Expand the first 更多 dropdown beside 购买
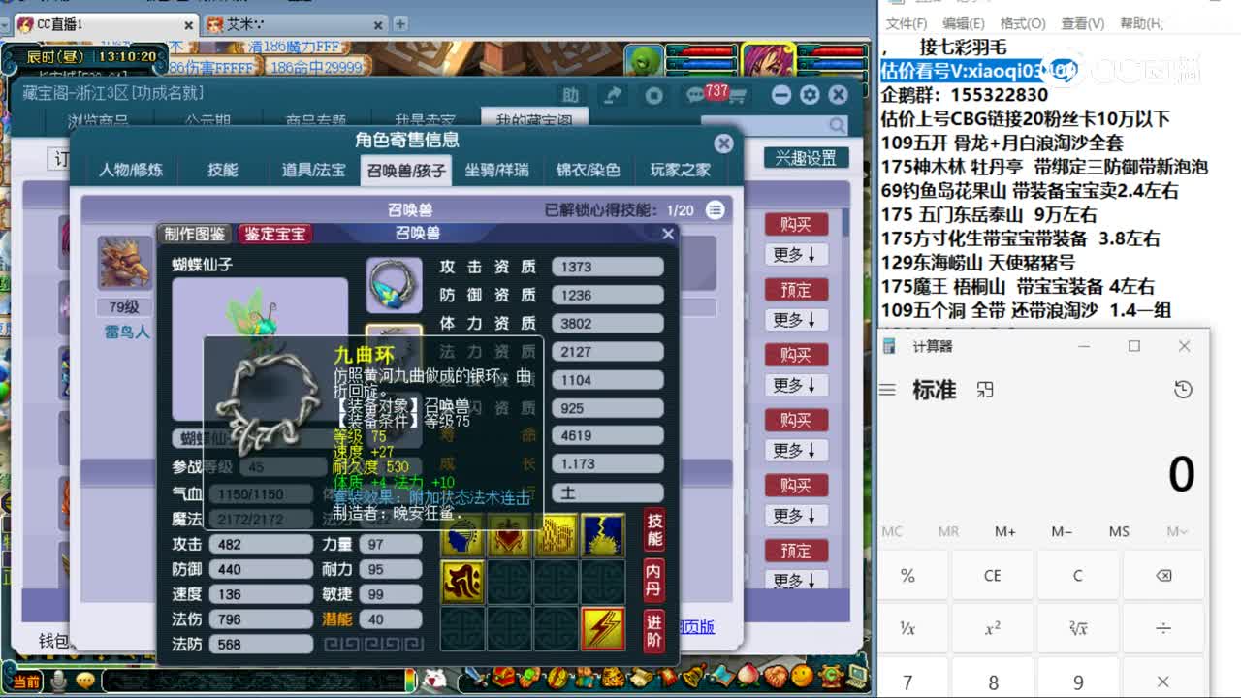This screenshot has width=1241, height=698. pyautogui.click(x=795, y=254)
